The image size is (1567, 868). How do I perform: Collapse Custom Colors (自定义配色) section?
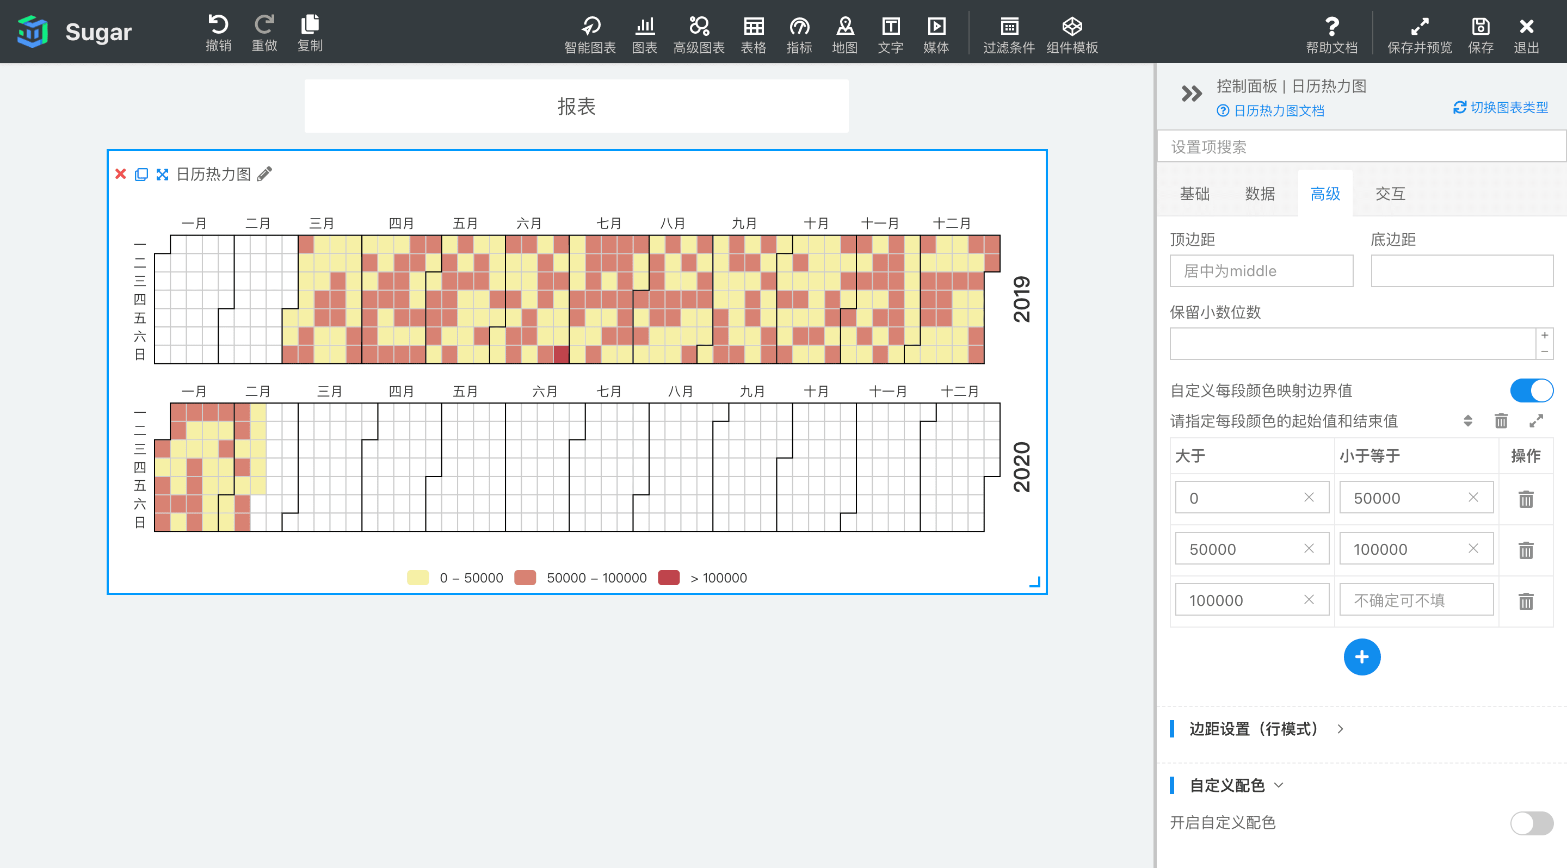(x=1227, y=785)
